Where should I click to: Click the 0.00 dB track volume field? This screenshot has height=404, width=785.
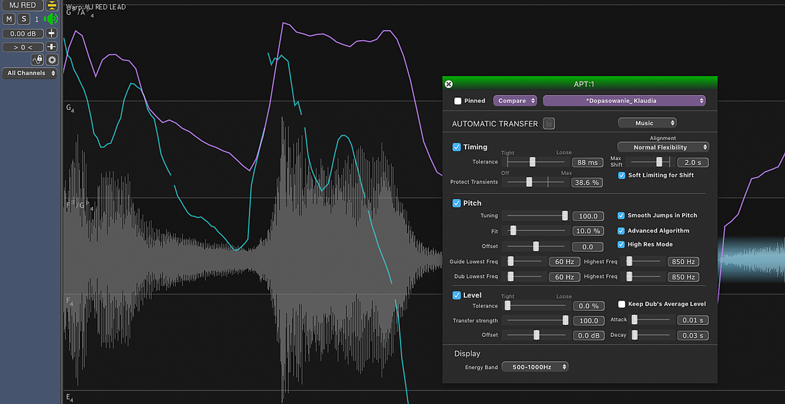(23, 33)
